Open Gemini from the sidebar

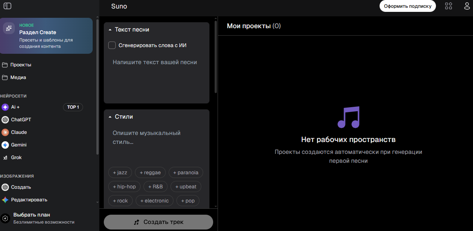coord(5,145)
